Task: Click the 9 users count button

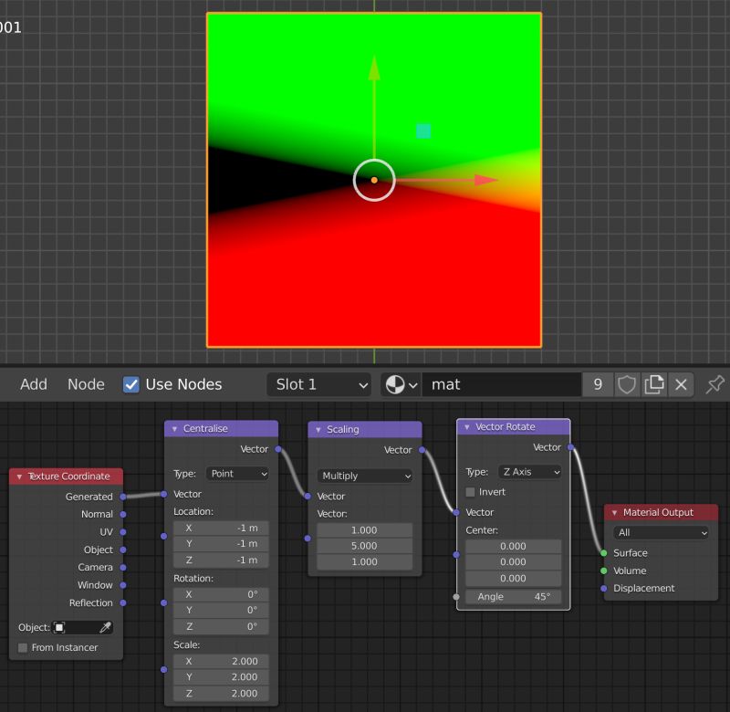Action: pos(598,384)
